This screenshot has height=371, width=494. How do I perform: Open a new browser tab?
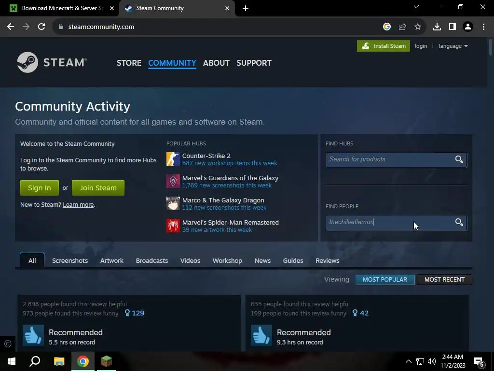click(246, 9)
